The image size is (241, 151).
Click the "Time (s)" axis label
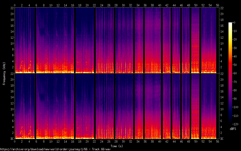(x=116, y=146)
